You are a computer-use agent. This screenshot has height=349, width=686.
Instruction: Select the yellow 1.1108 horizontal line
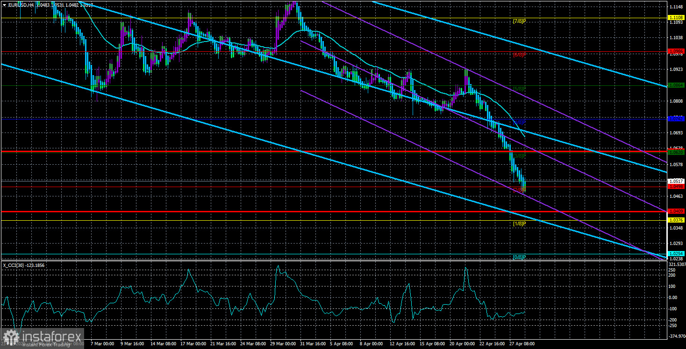coord(334,18)
